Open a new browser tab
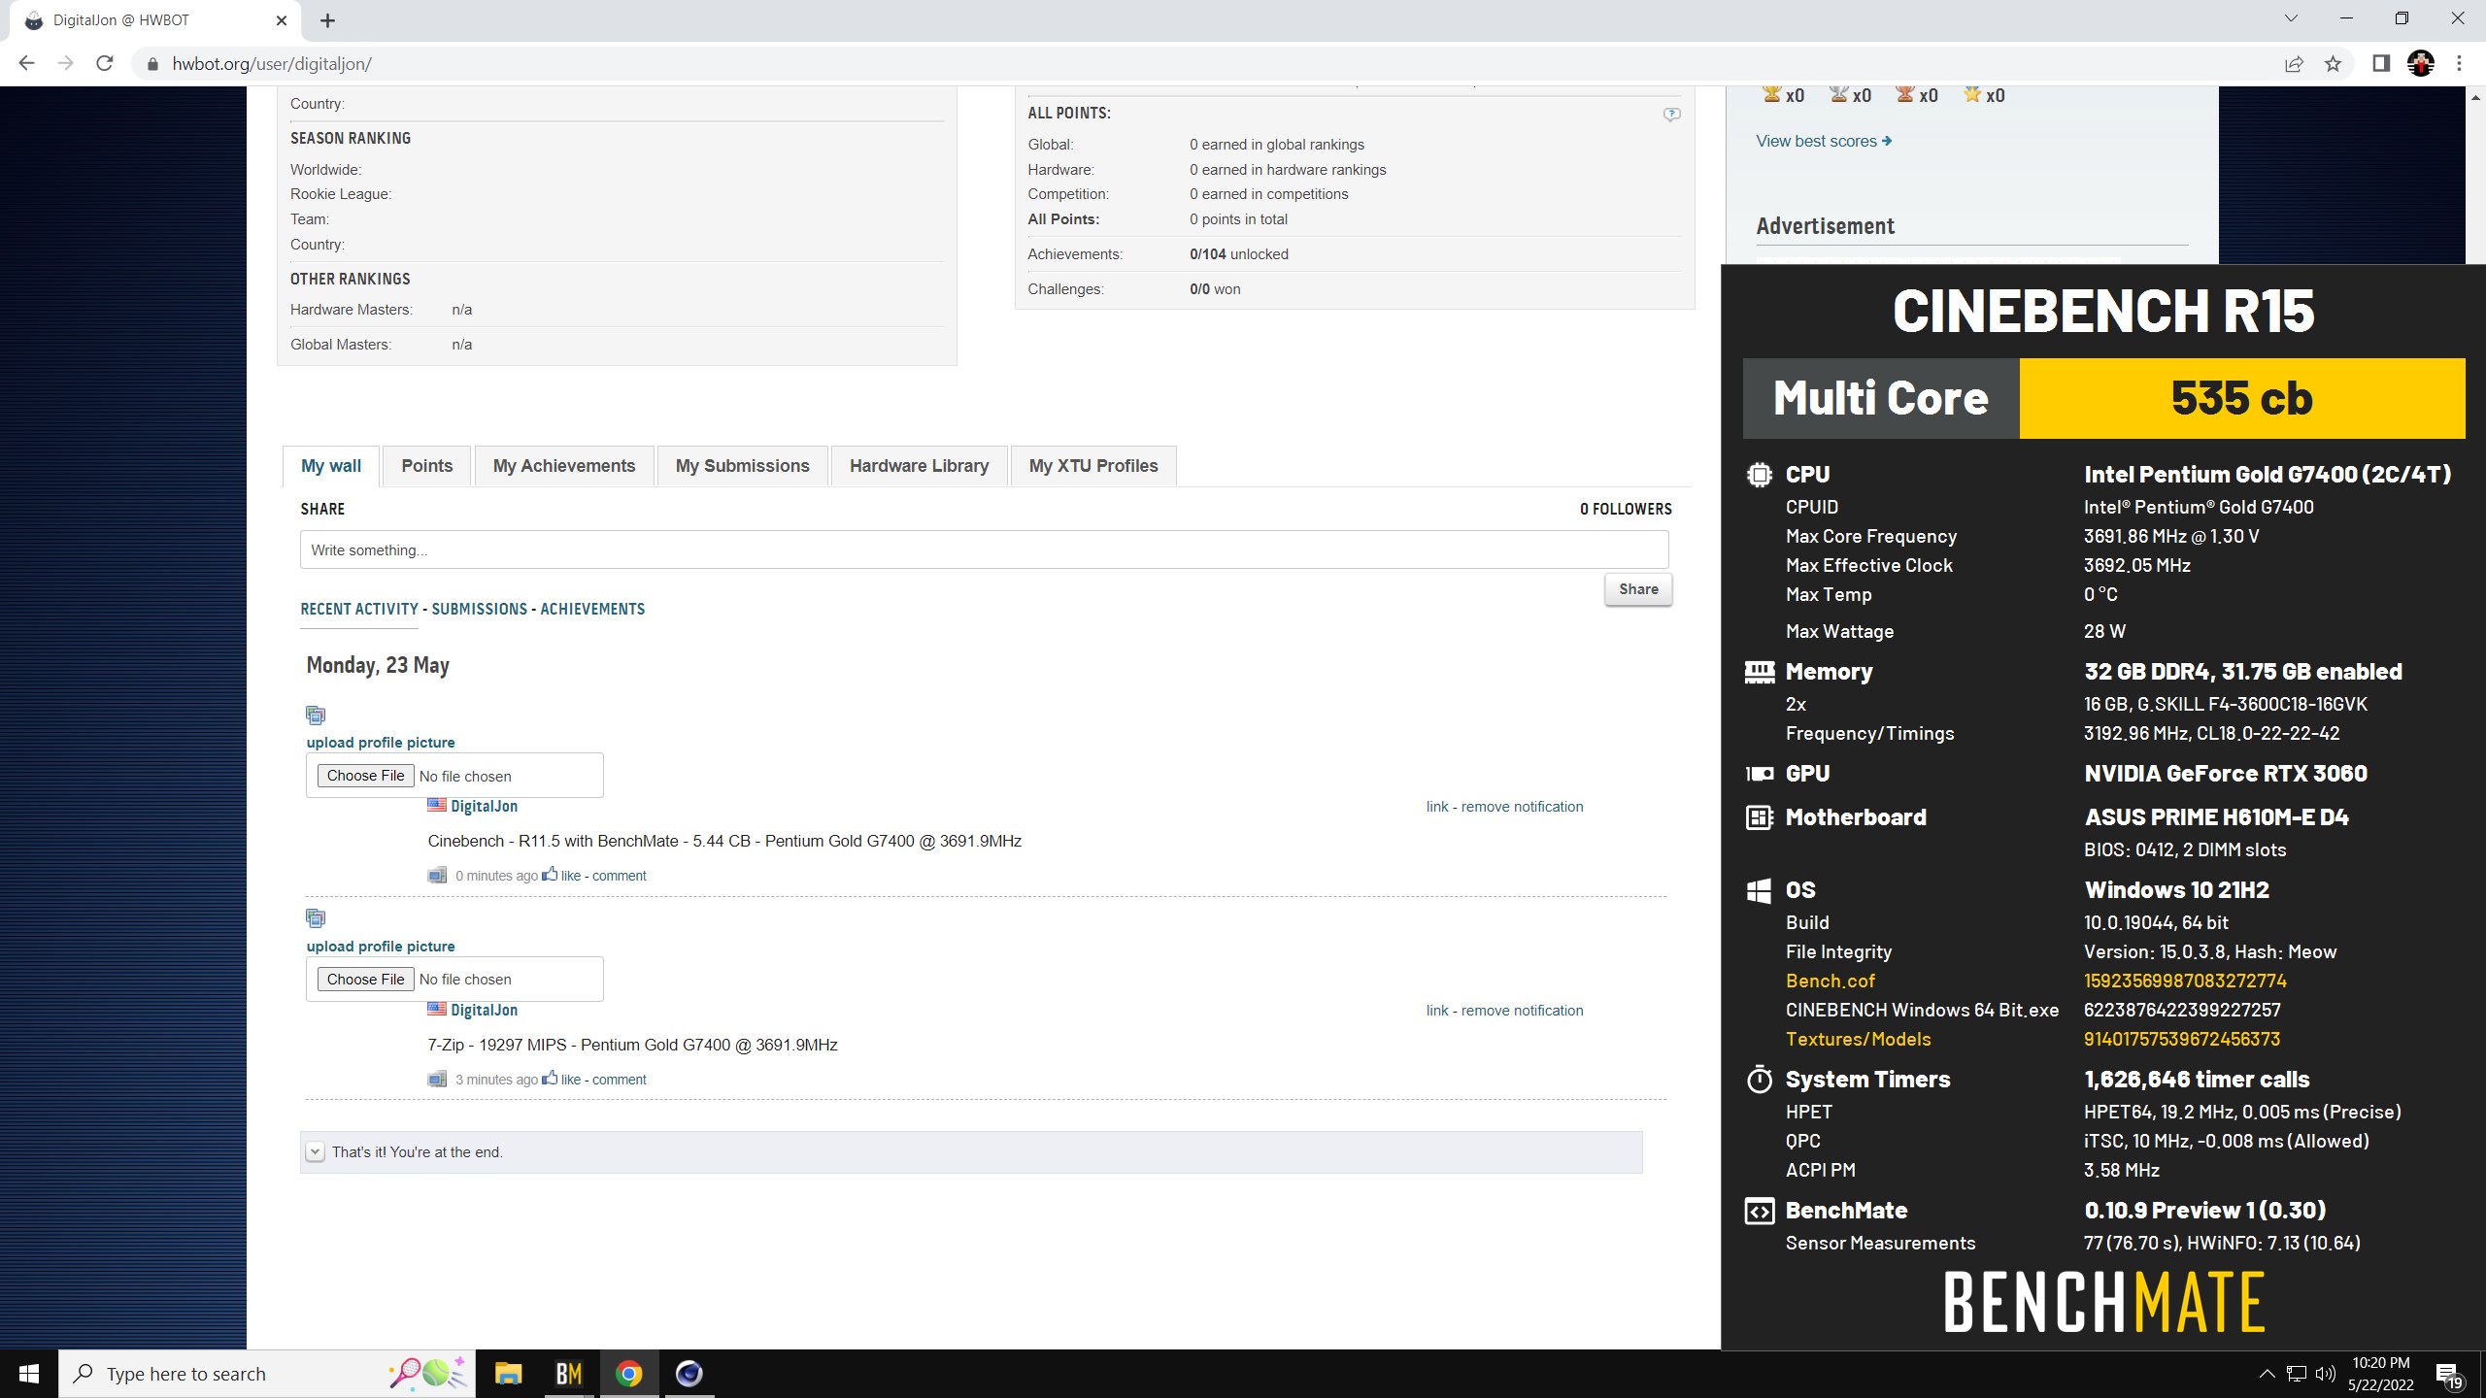 coord(327,20)
